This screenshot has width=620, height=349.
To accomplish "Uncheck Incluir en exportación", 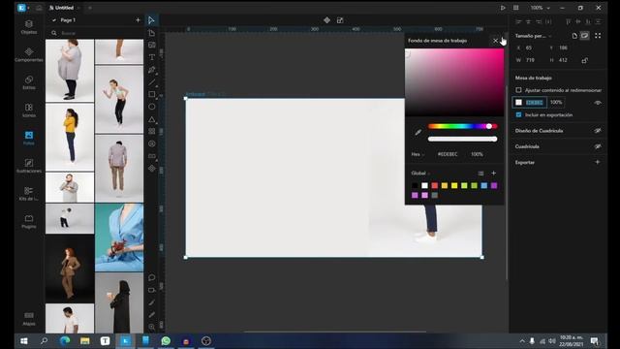I will click(x=519, y=114).
